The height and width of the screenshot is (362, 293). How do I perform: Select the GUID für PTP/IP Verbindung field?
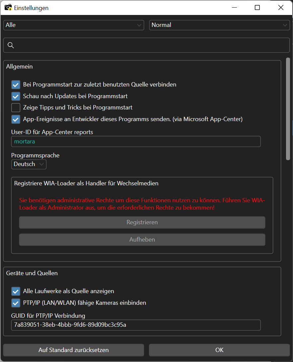[136, 325]
